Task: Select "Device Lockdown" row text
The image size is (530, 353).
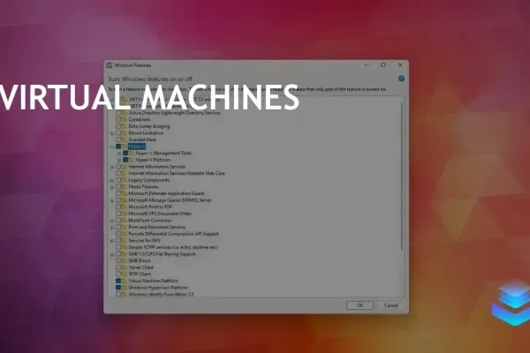Action: (146, 133)
